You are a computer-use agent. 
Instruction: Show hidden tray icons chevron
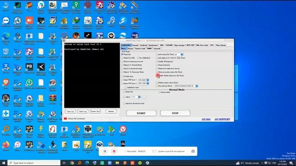262,163
